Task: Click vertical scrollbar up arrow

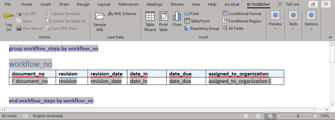Action: click(332, 43)
